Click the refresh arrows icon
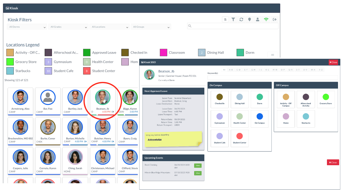Viewport: 347px width, 194px height. (x=241, y=19)
